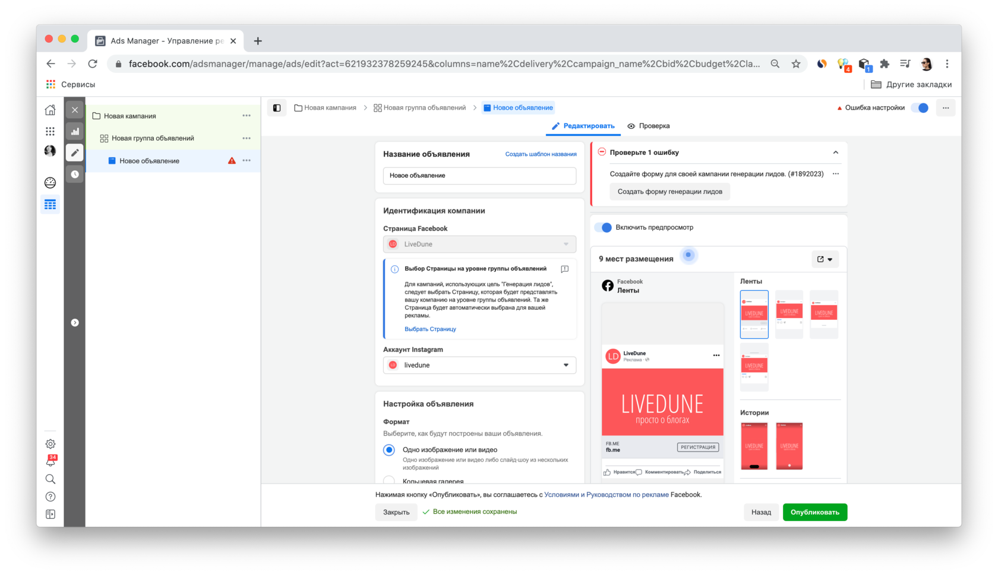Click the green Опубликовать button
Image resolution: width=998 pixels, height=575 pixels.
[x=815, y=512]
